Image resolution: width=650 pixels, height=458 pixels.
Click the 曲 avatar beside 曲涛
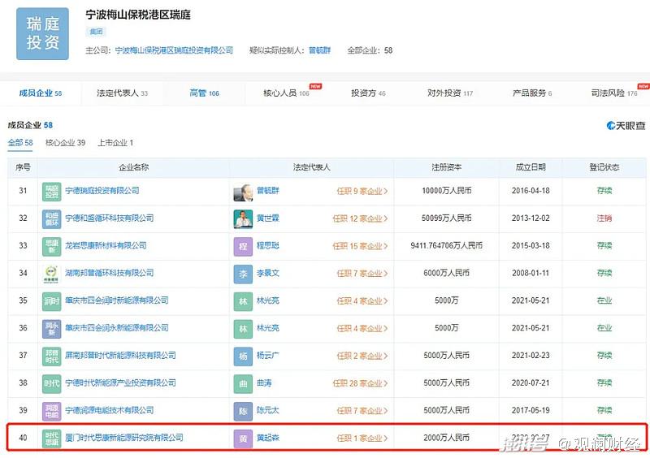click(x=243, y=383)
